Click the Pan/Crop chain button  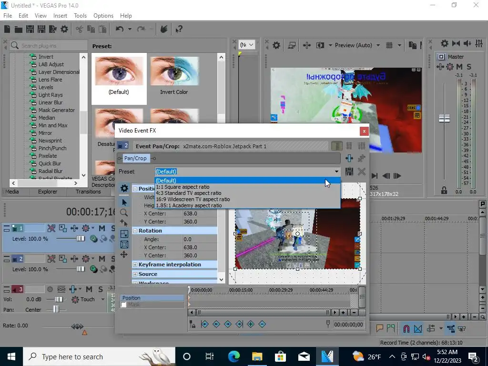coord(135,158)
